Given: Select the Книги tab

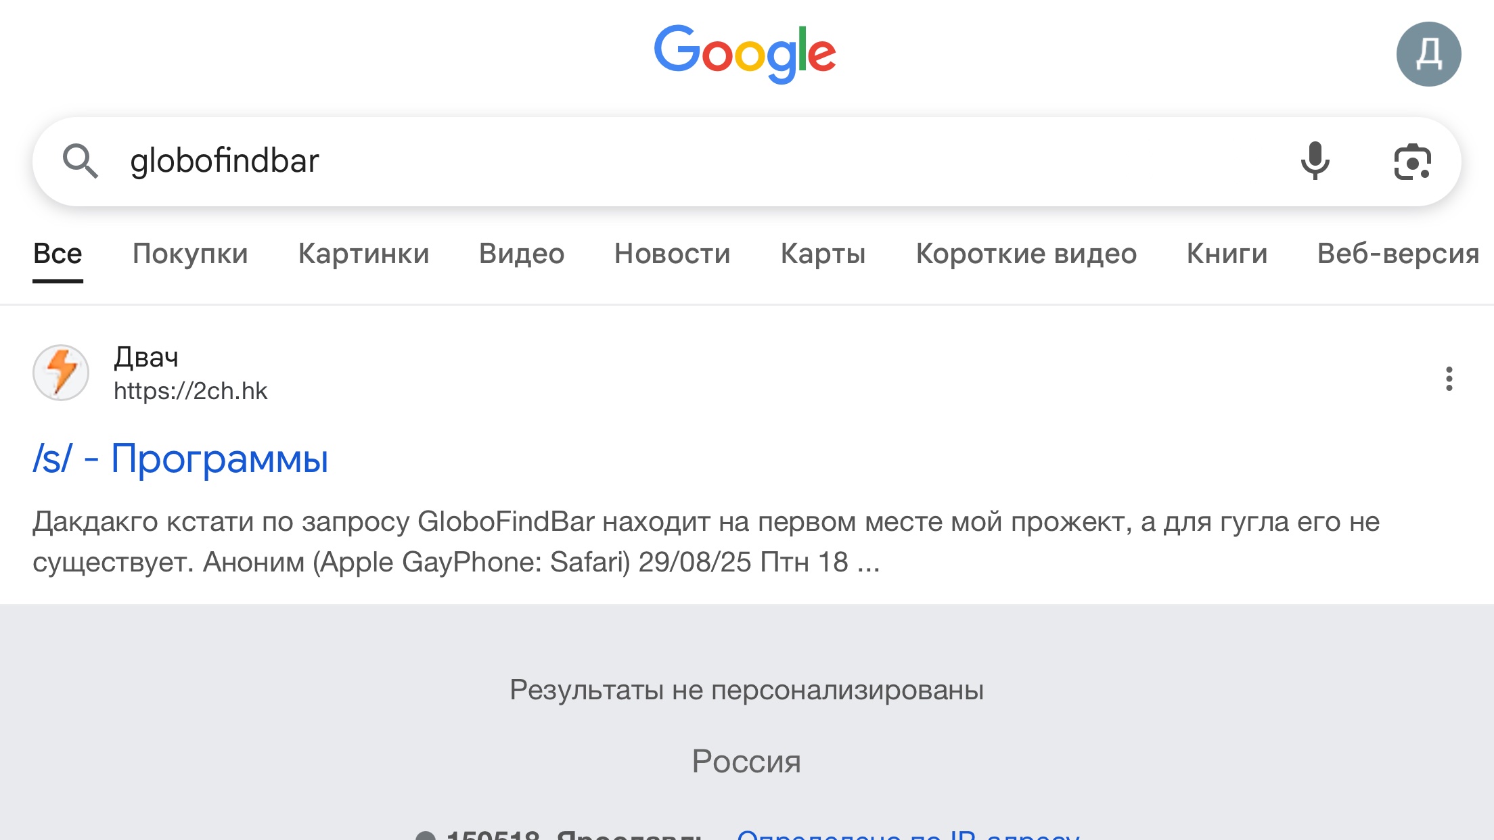Looking at the screenshot, I should click(1227, 254).
